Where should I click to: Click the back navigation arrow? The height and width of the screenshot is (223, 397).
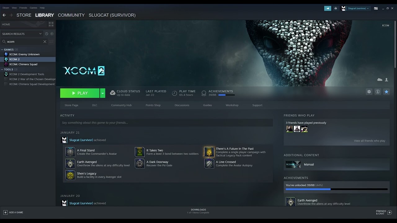4,15
